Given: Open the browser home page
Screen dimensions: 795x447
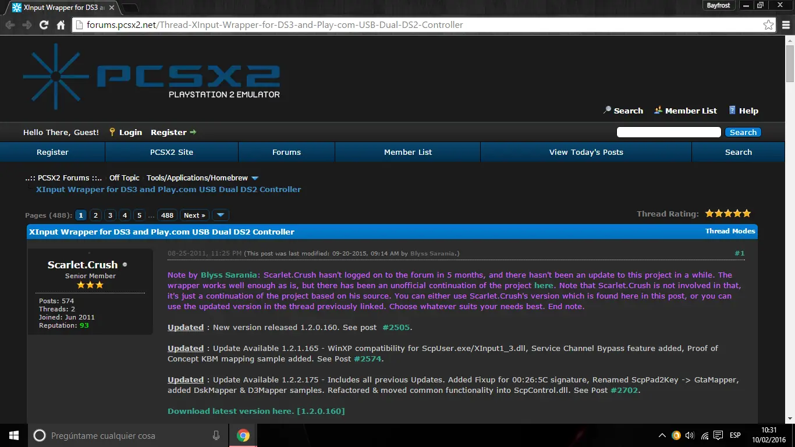Looking at the screenshot, I should (x=61, y=25).
